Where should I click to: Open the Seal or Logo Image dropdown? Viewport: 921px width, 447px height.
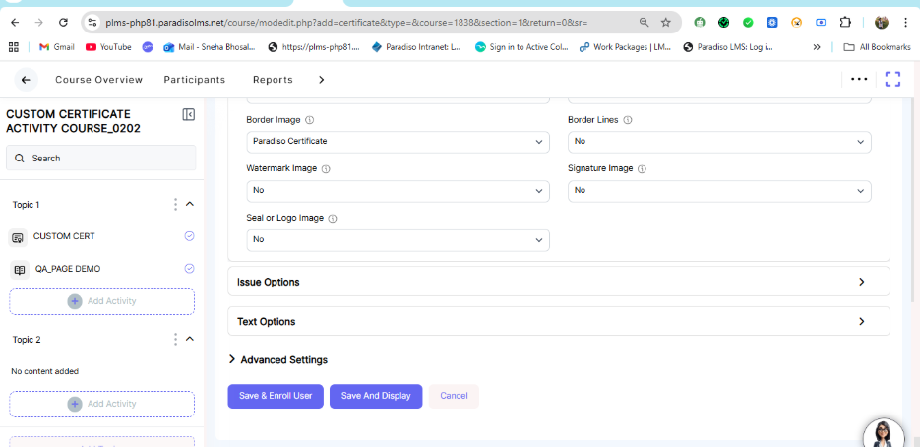398,239
